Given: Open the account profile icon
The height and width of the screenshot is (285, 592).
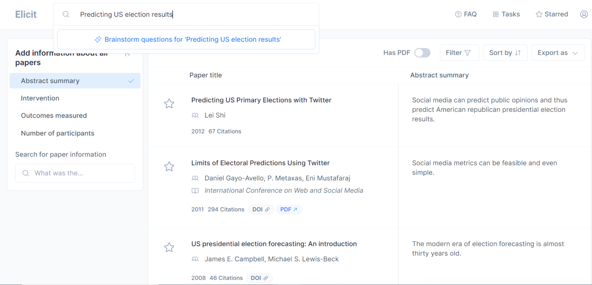Looking at the screenshot, I should (x=584, y=14).
